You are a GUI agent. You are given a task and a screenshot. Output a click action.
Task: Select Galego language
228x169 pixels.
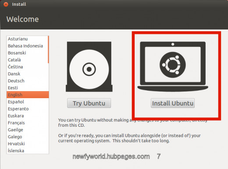click(27, 137)
